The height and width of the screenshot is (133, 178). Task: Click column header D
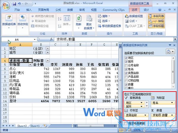pos(68,44)
